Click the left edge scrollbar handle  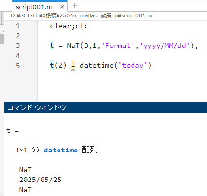coord(2,39)
